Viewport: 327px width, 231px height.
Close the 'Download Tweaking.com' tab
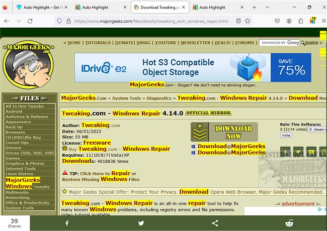tap(184, 8)
